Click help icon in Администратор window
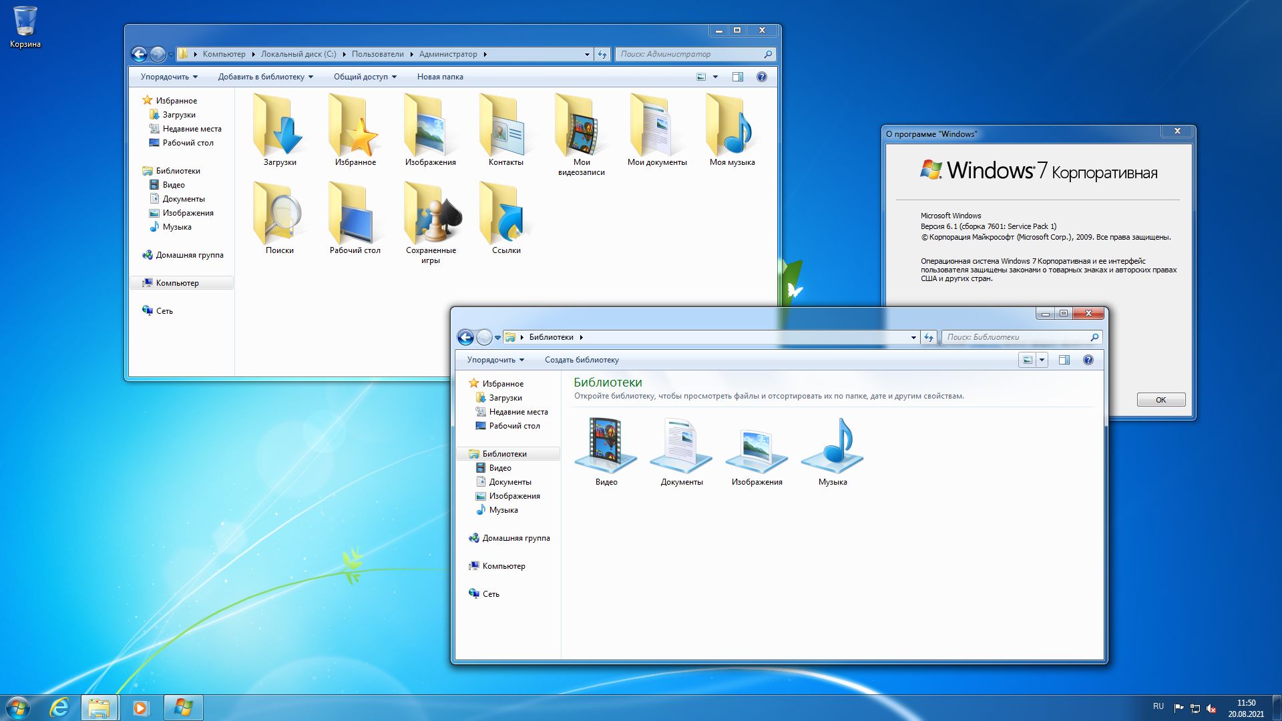 pos(761,77)
